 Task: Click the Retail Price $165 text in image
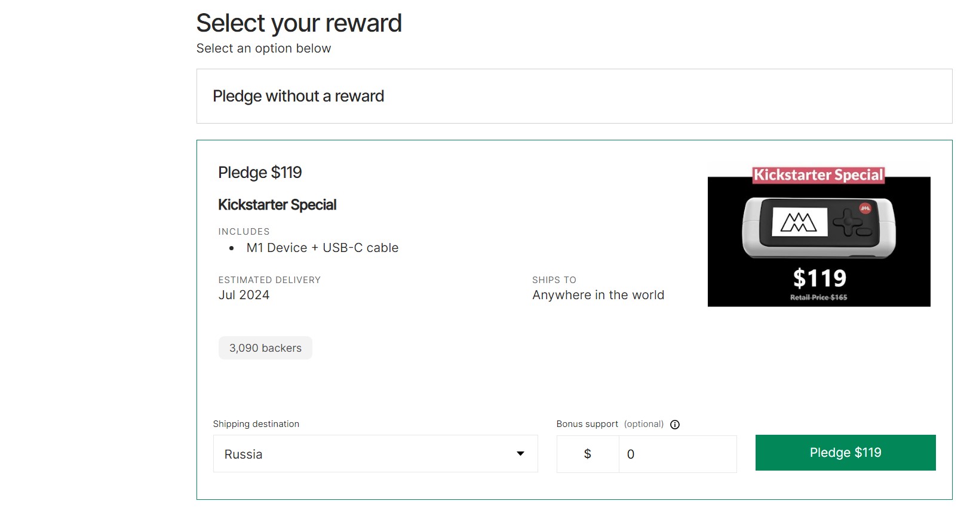818,297
